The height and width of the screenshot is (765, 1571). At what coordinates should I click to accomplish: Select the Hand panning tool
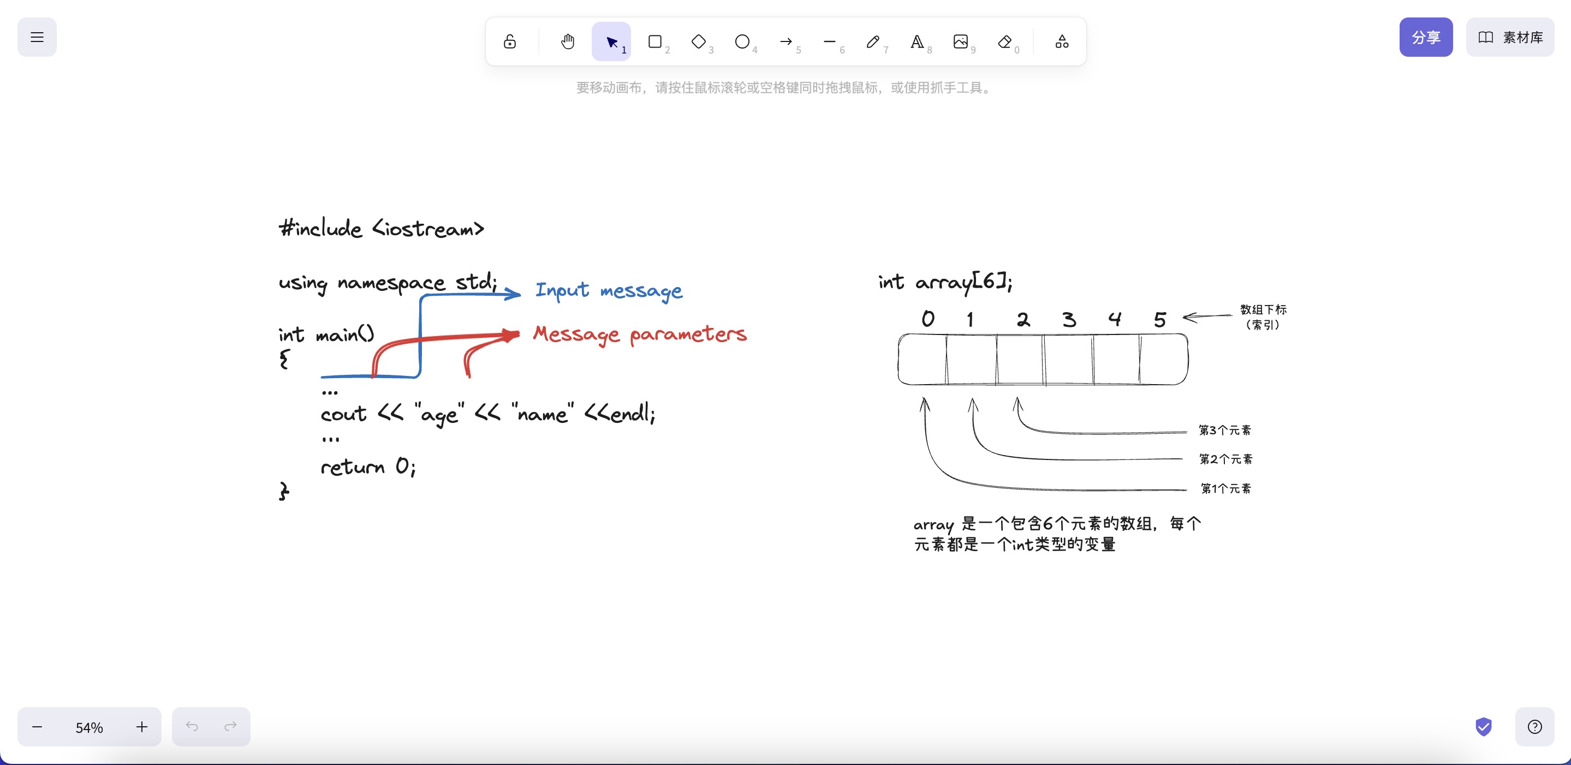[x=568, y=41]
